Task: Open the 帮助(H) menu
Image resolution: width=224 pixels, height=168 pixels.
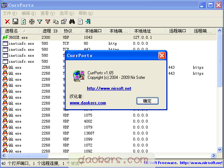Action: tap(86, 13)
